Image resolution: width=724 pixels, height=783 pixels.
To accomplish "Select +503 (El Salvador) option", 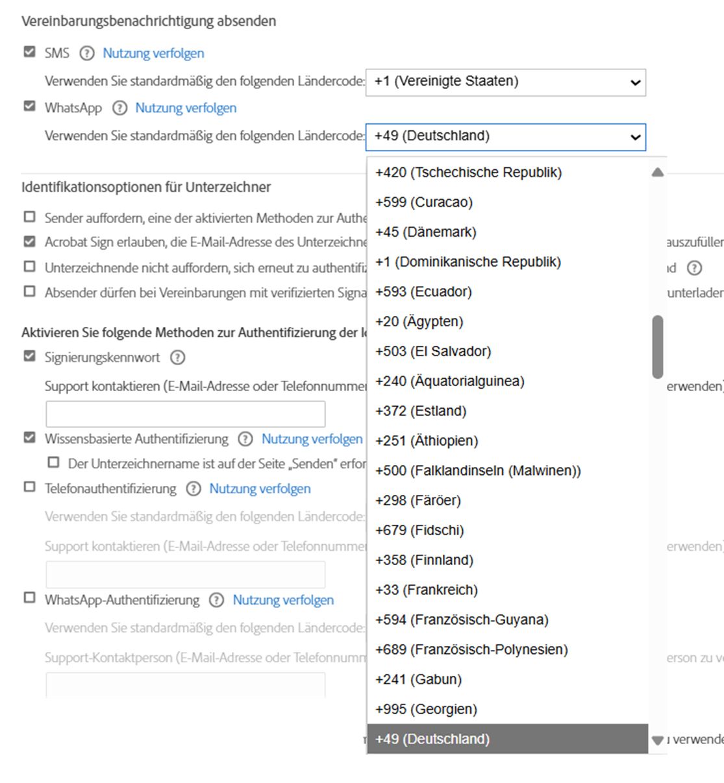I will (x=508, y=352).
